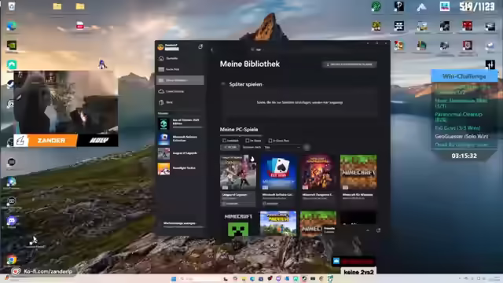The height and width of the screenshot is (283, 503).
Task: Expand the Freunde panel with its chevron
Action: (x=368, y=230)
